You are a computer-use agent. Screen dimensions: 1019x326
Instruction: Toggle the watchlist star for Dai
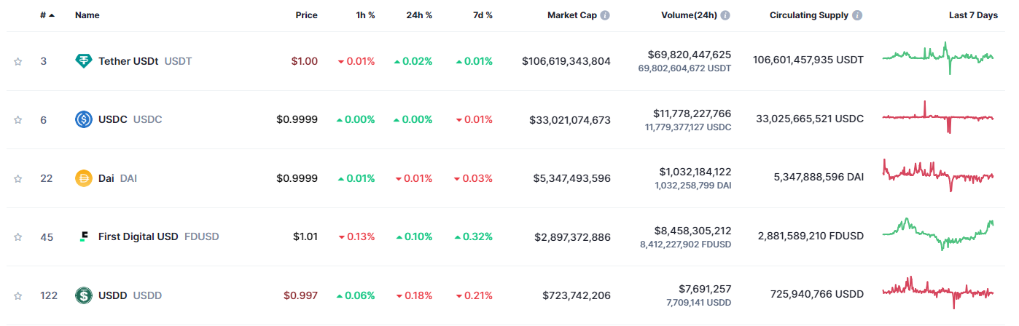coord(18,179)
